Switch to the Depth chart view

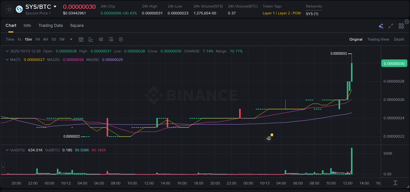pos(399,39)
